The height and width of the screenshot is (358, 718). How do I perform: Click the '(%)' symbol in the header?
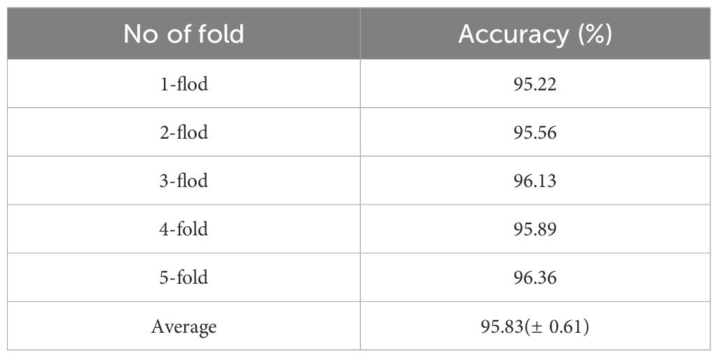click(x=595, y=34)
